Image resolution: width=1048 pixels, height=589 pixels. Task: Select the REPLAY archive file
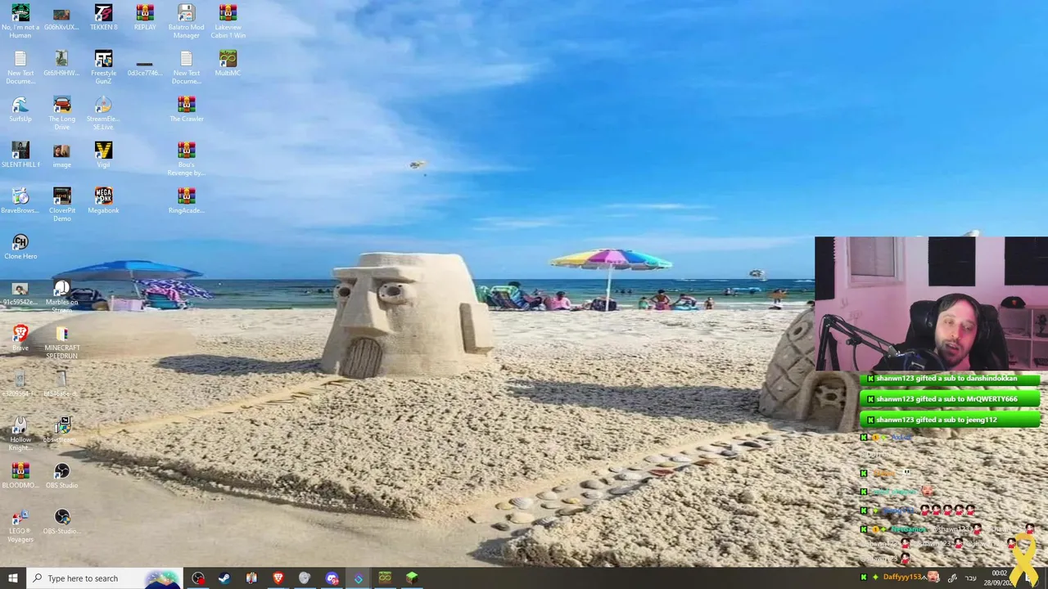[x=145, y=17]
